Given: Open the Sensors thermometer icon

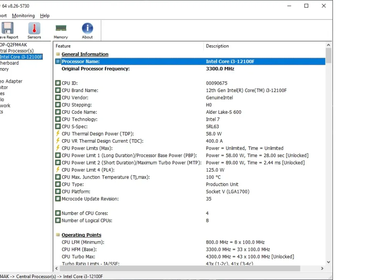Looking at the screenshot, I should [x=34, y=29].
